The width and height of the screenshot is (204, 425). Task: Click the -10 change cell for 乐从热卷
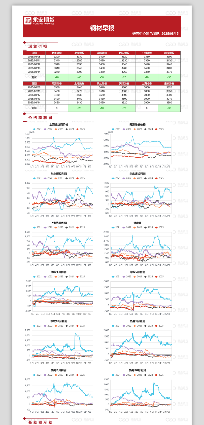pos(102,108)
